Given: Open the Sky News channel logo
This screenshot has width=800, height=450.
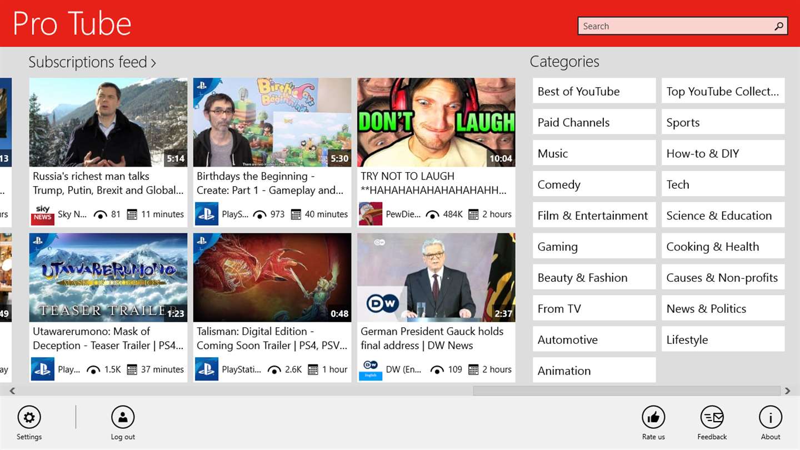Looking at the screenshot, I should coord(42,214).
